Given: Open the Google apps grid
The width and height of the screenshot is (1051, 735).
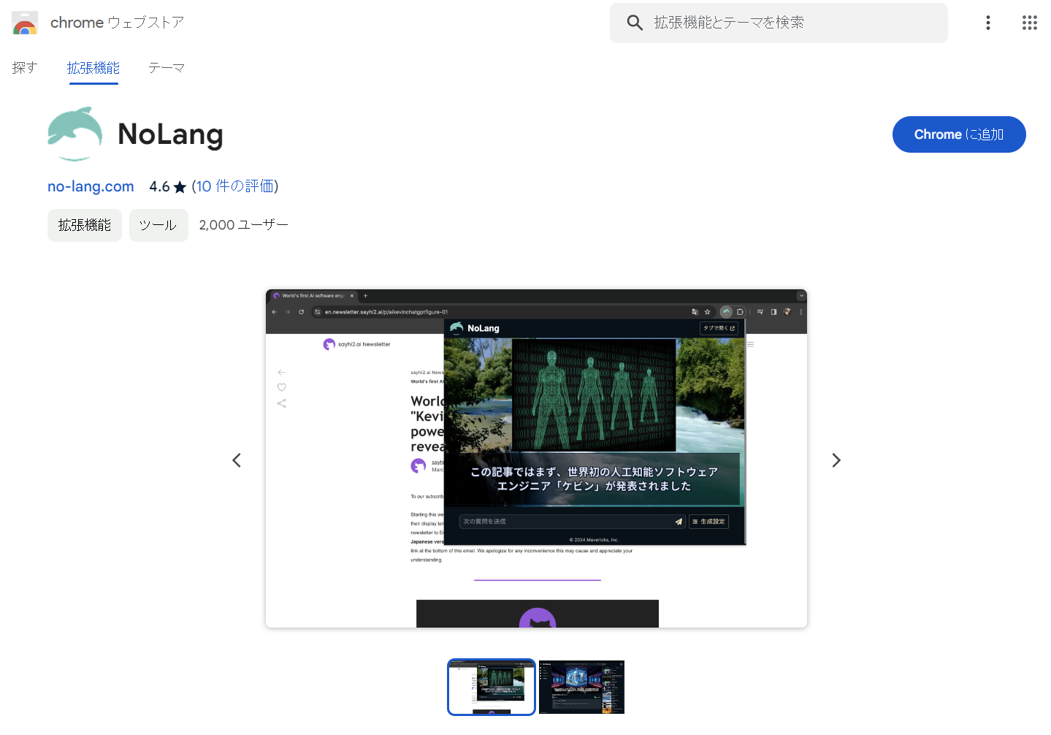Looking at the screenshot, I should point(1030,23).
